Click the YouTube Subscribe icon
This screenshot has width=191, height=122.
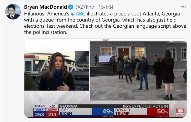[x=180, y=112]
